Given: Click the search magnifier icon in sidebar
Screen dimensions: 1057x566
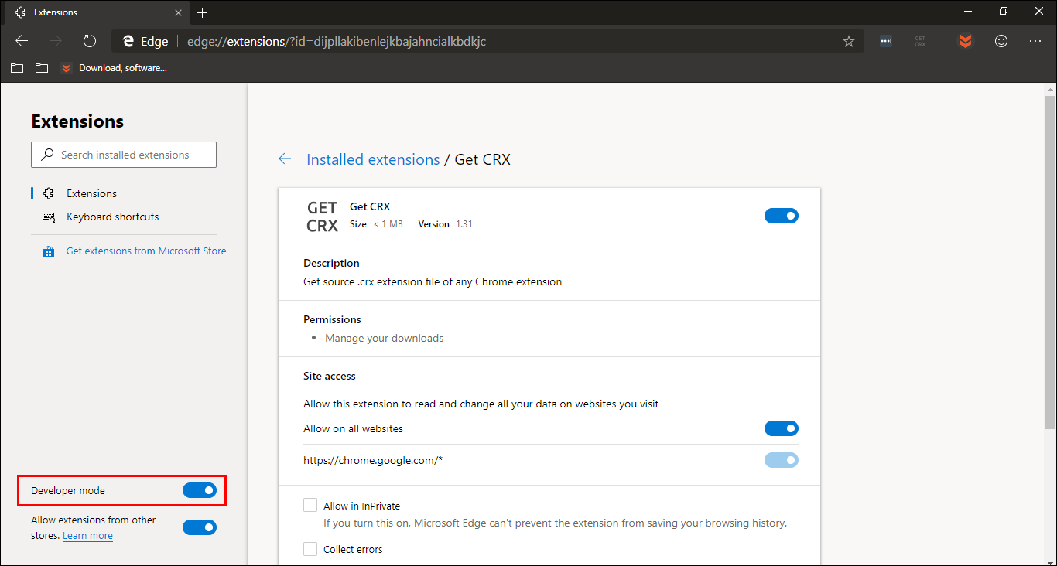Looking at the screenshot, I should [x=48, y=155].
